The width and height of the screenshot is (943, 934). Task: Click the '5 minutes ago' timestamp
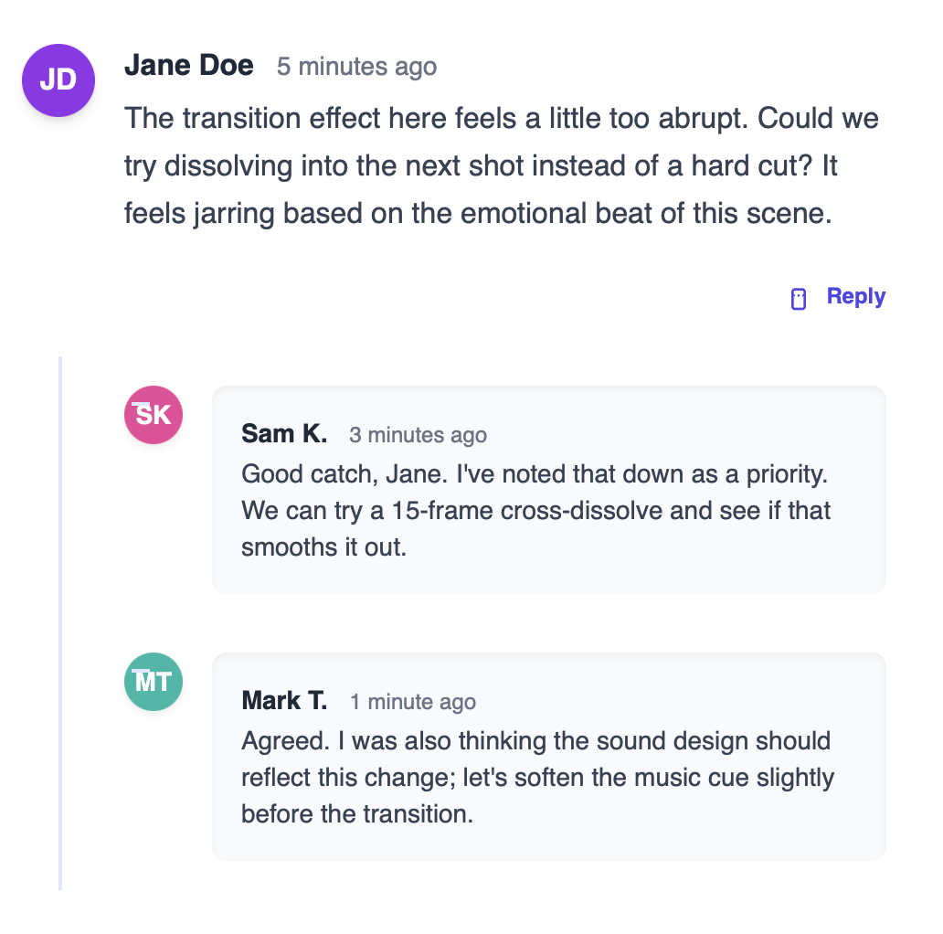[356, 67]
